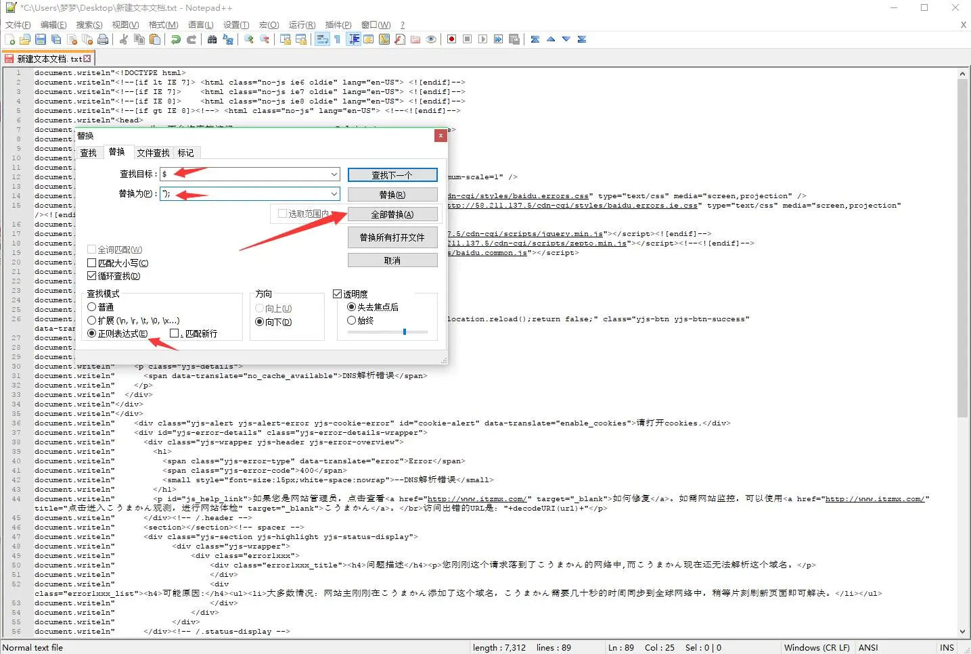The image size is (971, 654).
Task: Expand the 替换为 history dropdown arrow
Action: coord(334,194)
